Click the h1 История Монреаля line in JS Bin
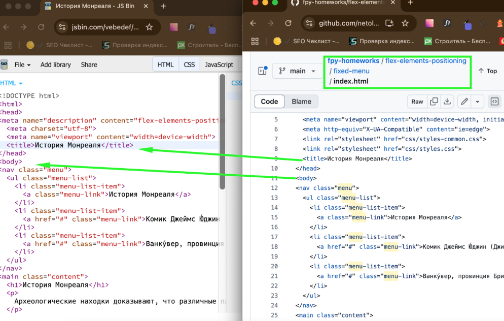 (57, 285)
